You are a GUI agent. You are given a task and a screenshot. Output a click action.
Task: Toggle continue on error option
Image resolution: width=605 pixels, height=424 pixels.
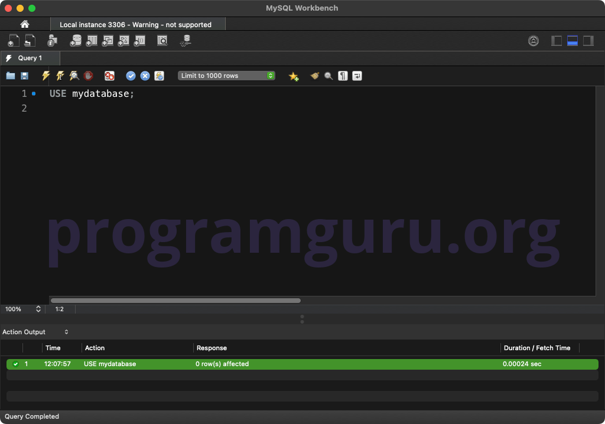pyautogui.click(x=109, y=76)
